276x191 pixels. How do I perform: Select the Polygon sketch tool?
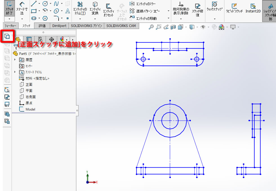pos(45,18)
